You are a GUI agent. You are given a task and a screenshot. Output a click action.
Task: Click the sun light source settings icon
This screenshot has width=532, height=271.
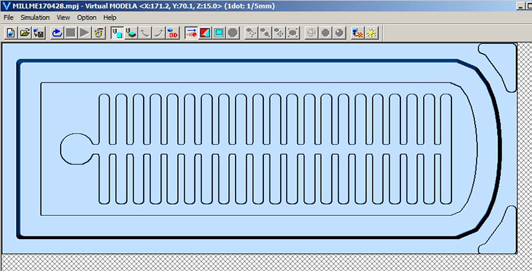tap(372, 33)
